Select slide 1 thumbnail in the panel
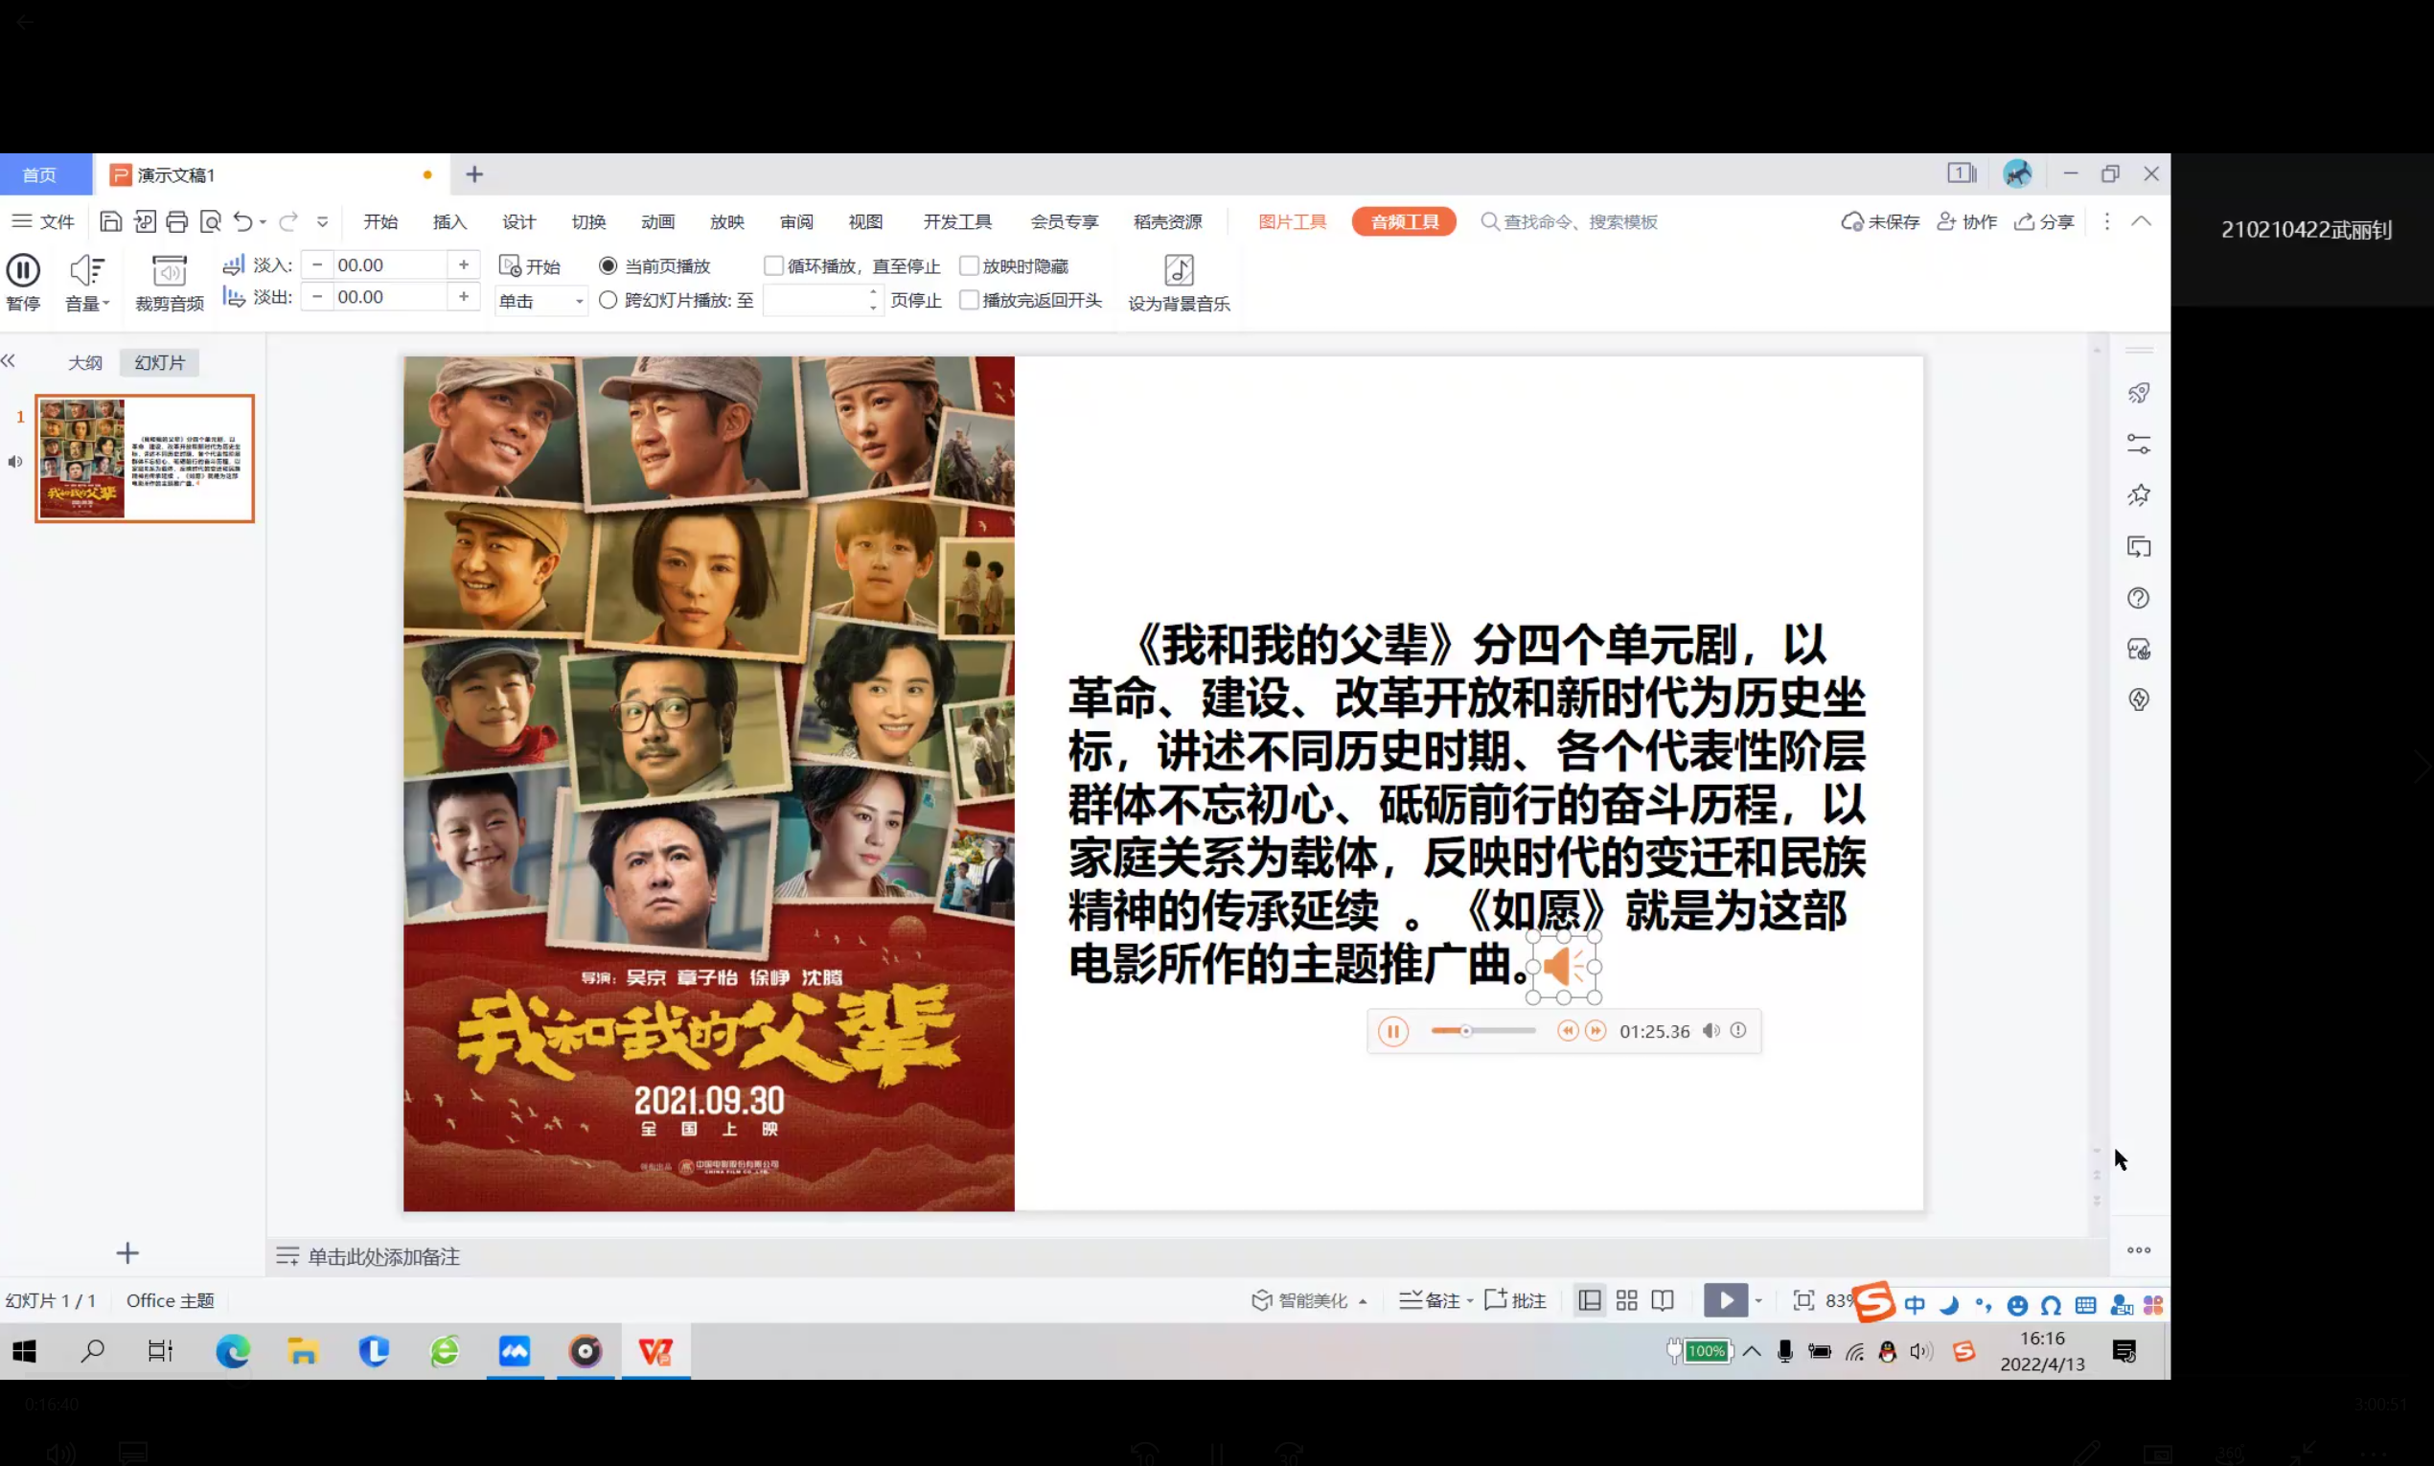The image size is (2434, 1466). (145, 458)
